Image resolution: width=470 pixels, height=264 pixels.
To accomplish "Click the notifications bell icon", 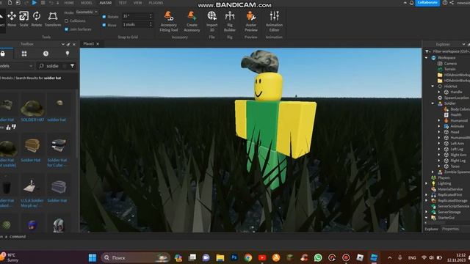I will (411, 3).
